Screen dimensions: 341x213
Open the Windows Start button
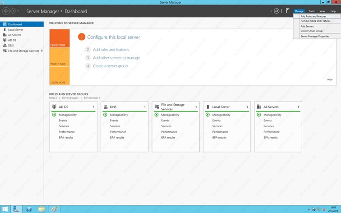[x=5, y=209]
